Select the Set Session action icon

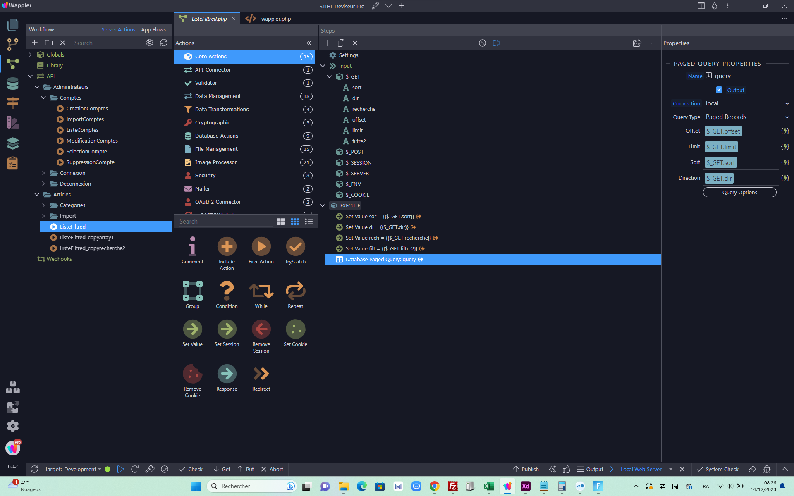click(227, 329)
